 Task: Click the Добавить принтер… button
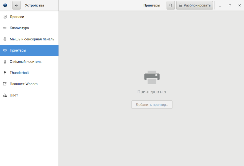click(152, 105)
